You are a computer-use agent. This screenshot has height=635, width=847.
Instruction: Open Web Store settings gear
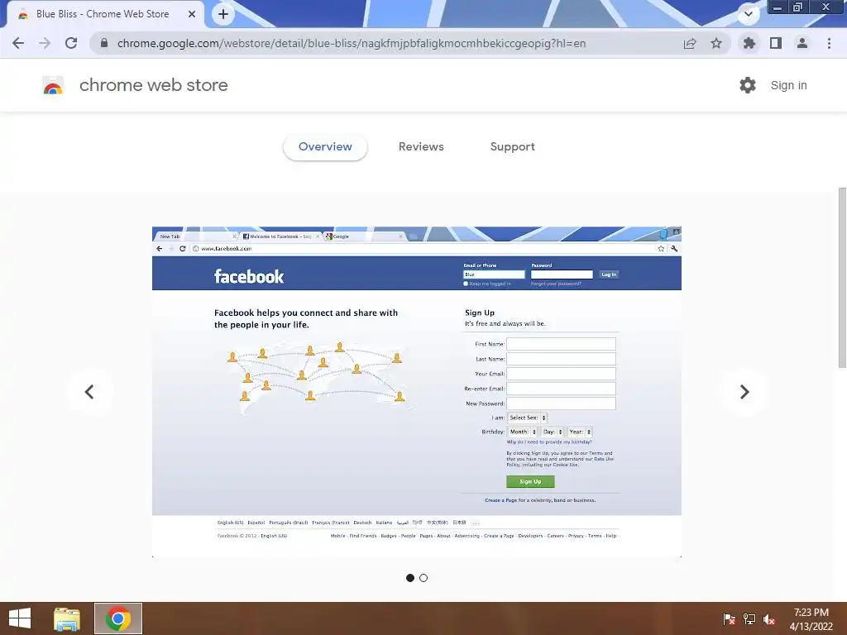point(748,85)
